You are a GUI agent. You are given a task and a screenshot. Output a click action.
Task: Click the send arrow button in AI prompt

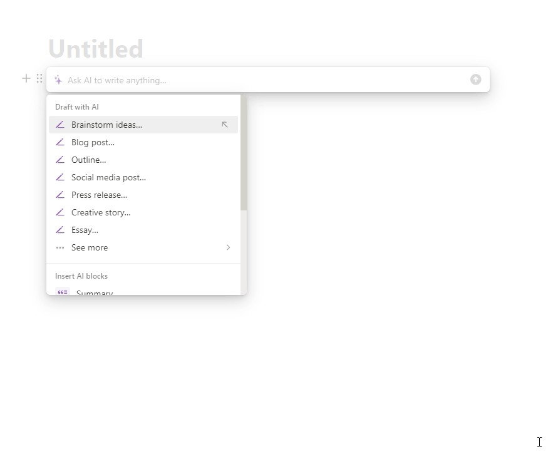point(475,80)
